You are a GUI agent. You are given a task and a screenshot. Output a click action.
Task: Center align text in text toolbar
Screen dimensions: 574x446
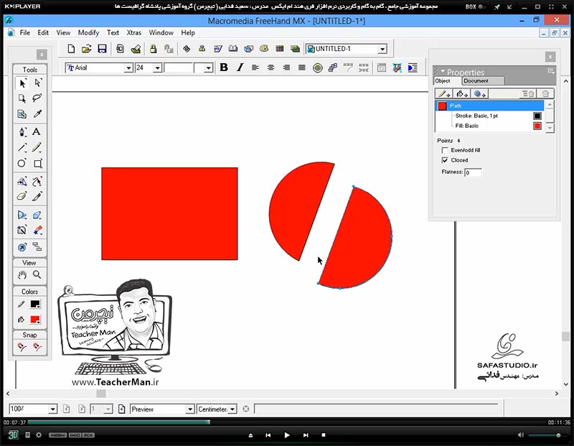271,68
